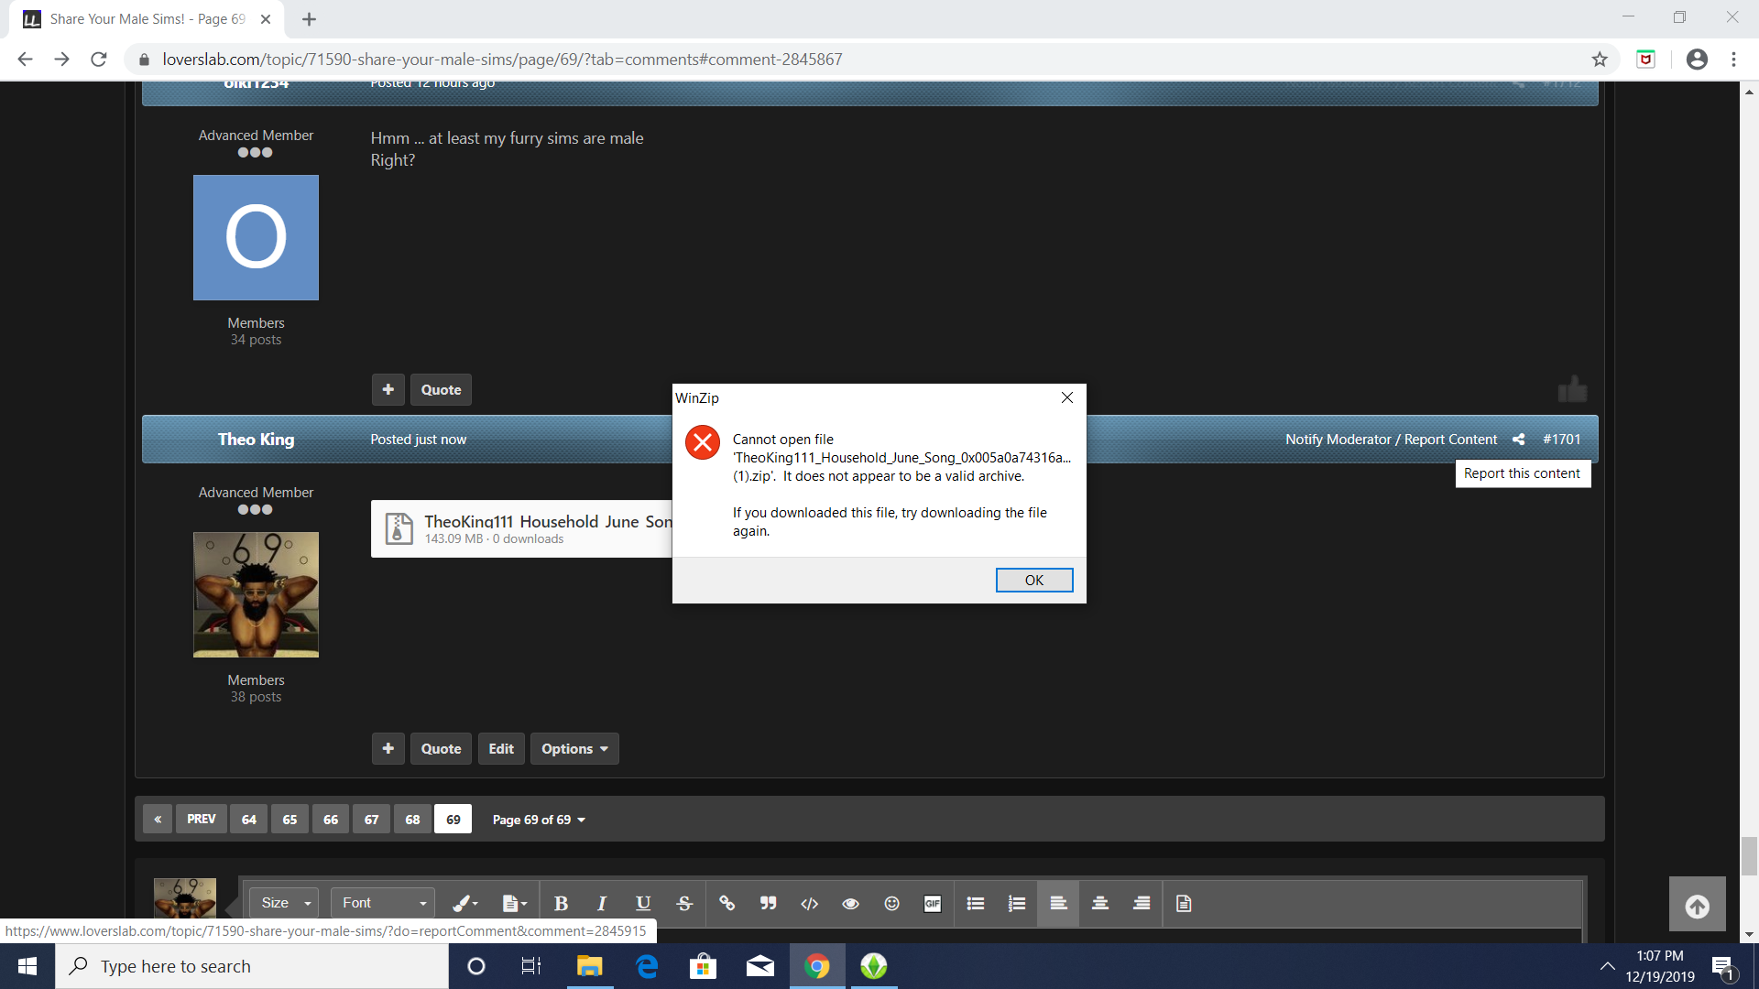The height and width of the screenshot is (989, 1759).
Task: Click Quote on Theo King's post
Action: tap(441, 748)
